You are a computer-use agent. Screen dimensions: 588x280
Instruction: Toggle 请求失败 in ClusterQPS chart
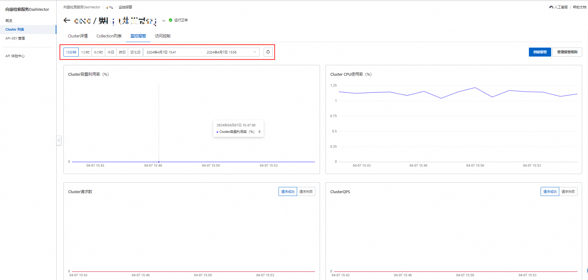click(x=568, y=192)
